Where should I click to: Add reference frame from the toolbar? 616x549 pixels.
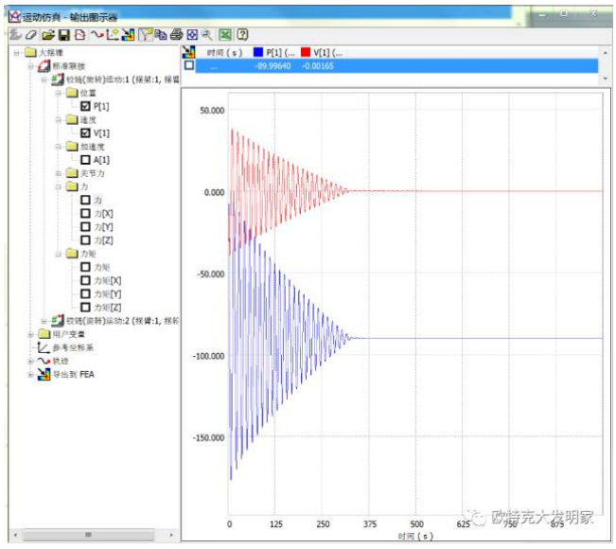113,35
